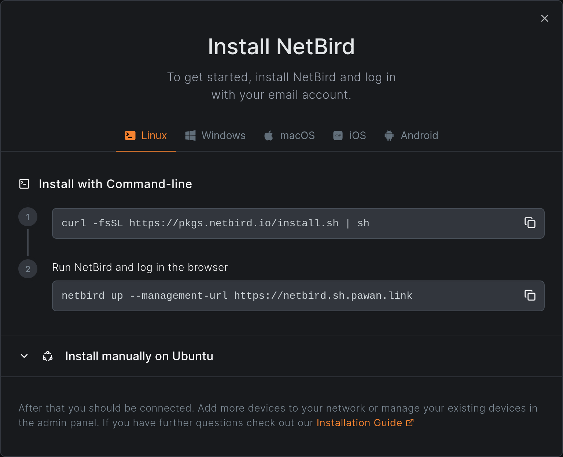The height and width of the screenshot is (457, 563).
Task: Expand the Install manually on Ubuntu chevron
Action: 24,356
